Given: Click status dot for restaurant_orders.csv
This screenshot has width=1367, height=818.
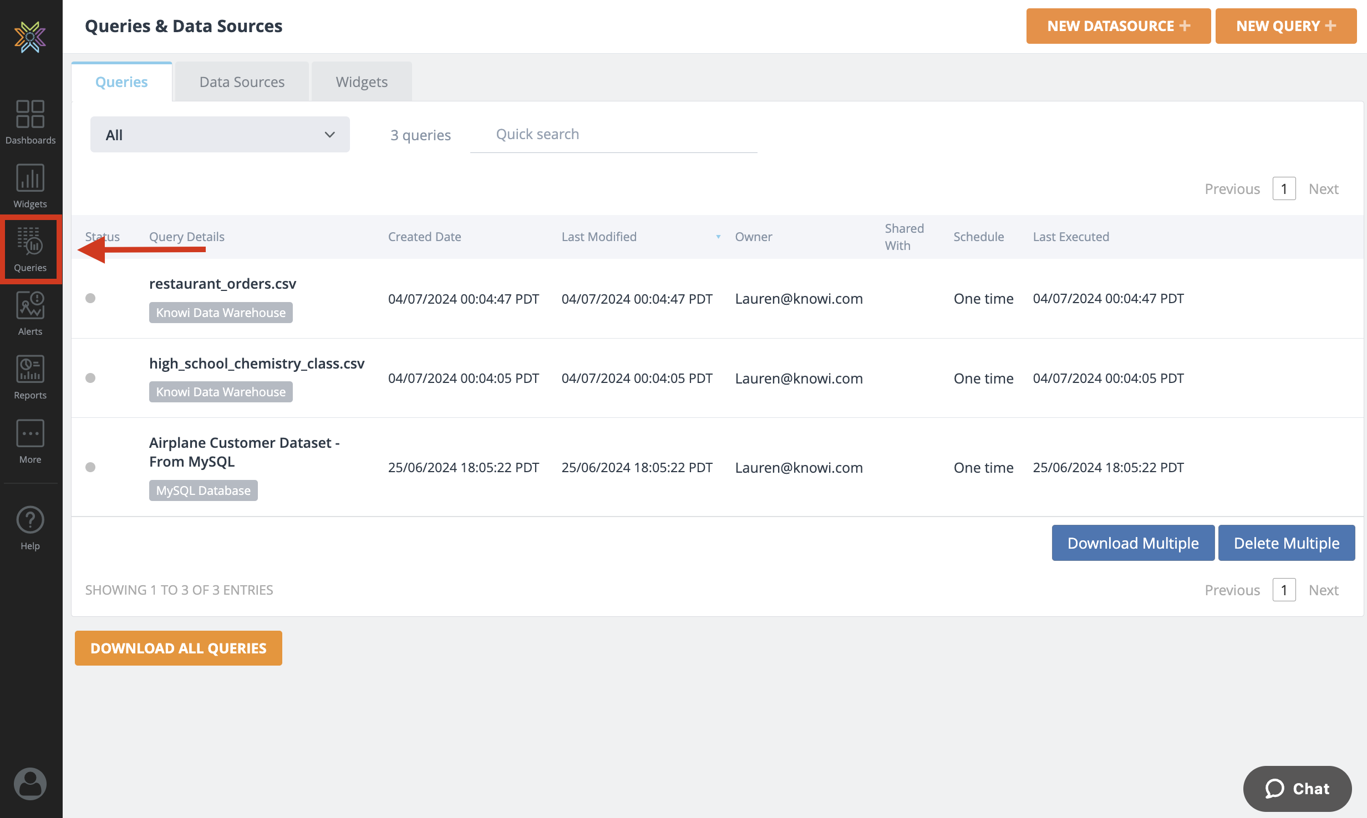Looking at the screenshot, I should pyautogui.click(x=90, y=298).
